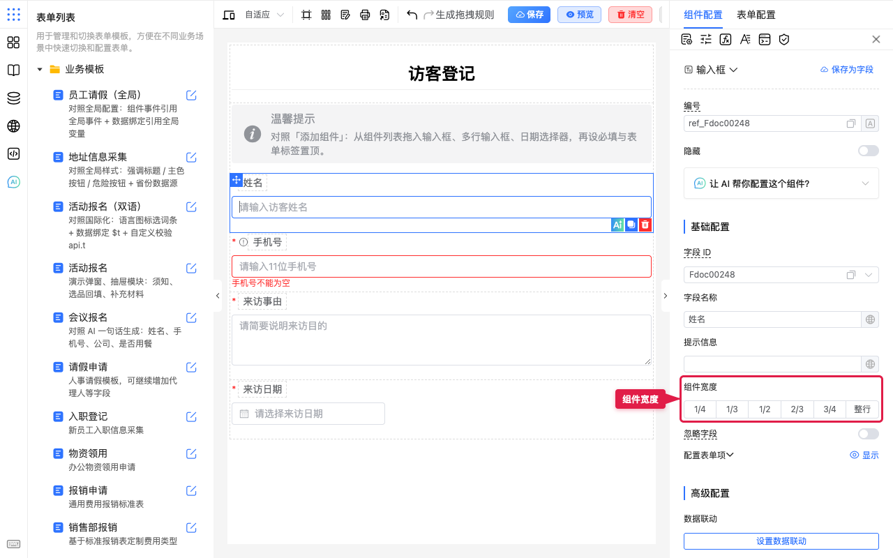
Task: Click the 设置数据联动 button
Action: (x=781, y=541)
